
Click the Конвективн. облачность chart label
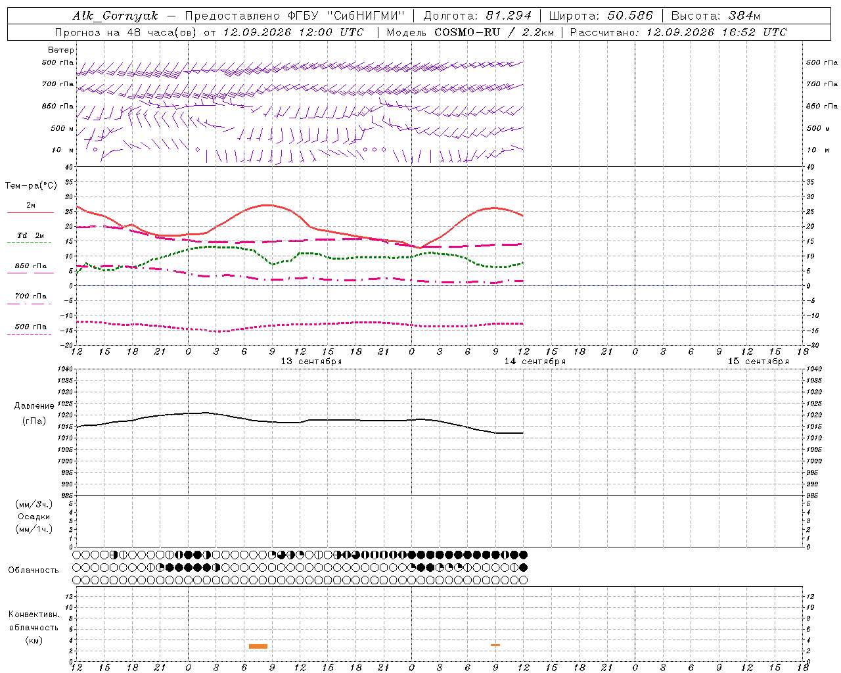tap(34, 621)
